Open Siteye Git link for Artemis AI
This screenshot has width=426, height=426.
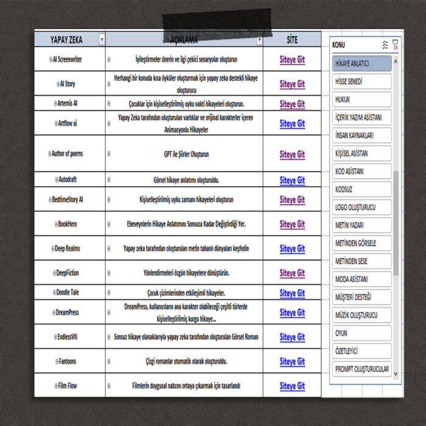click(292, 104)
